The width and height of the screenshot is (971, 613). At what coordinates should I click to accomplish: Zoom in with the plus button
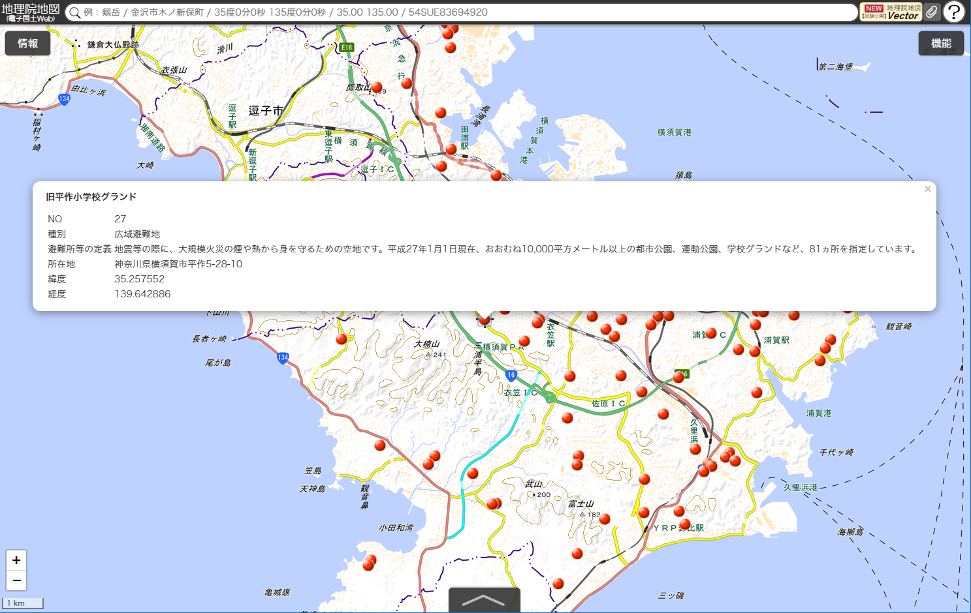click(16, 560)
